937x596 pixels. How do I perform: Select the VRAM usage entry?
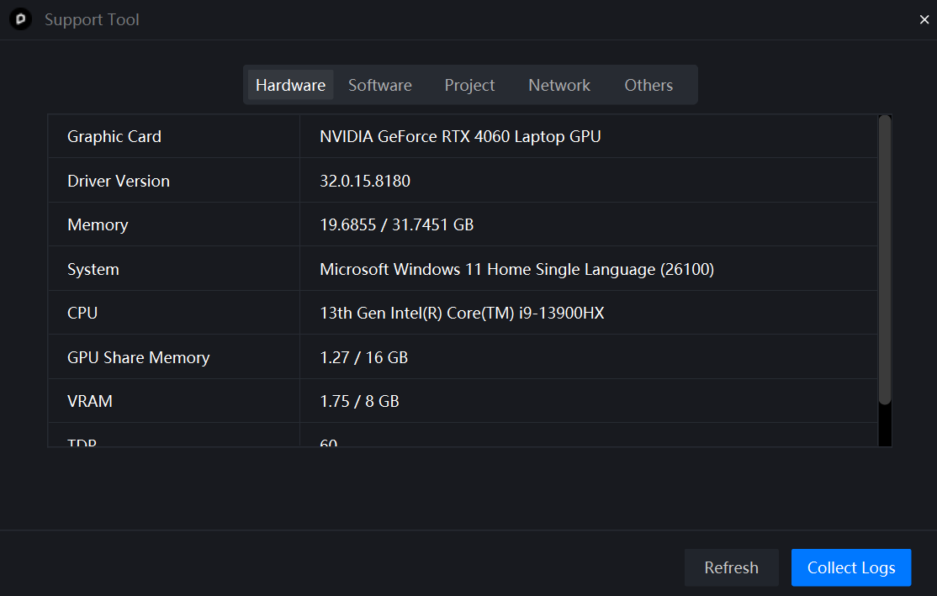[358, 401]
